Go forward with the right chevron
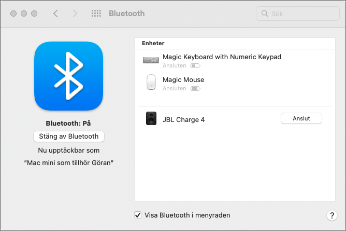This screenshot has width=346, height=231. (75, 13)
